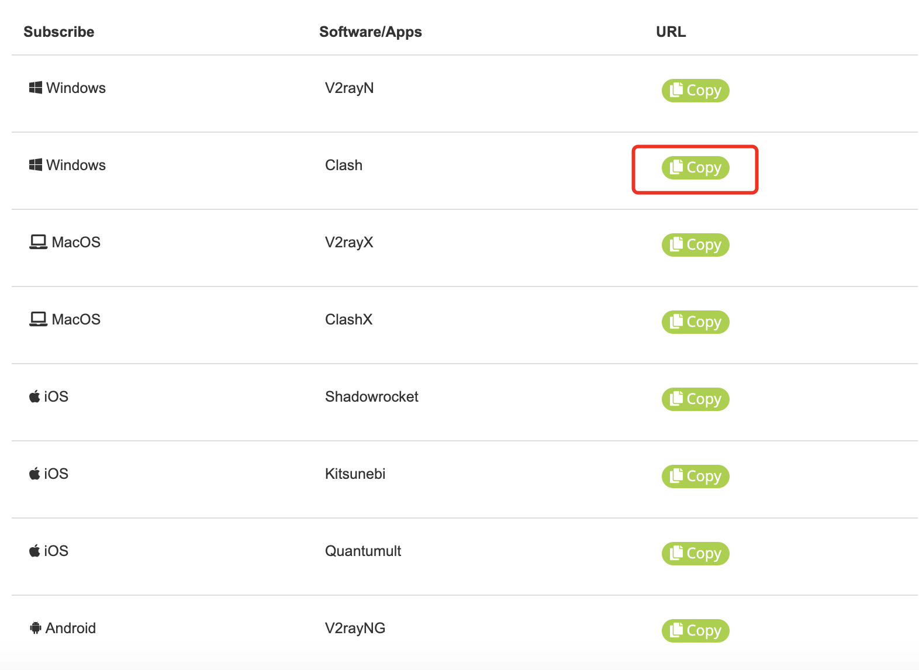919x670 pixels.
Task: Copy the V2rayX subscription URL
Action: [695, 245]
